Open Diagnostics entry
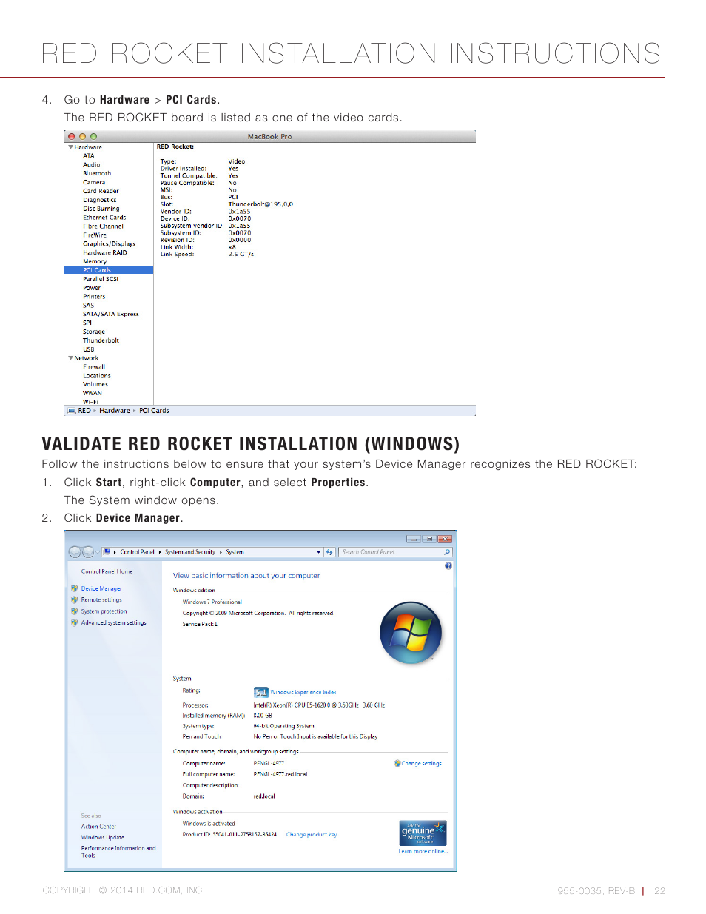This screenshot has width=706, height=914. [99, 200]
